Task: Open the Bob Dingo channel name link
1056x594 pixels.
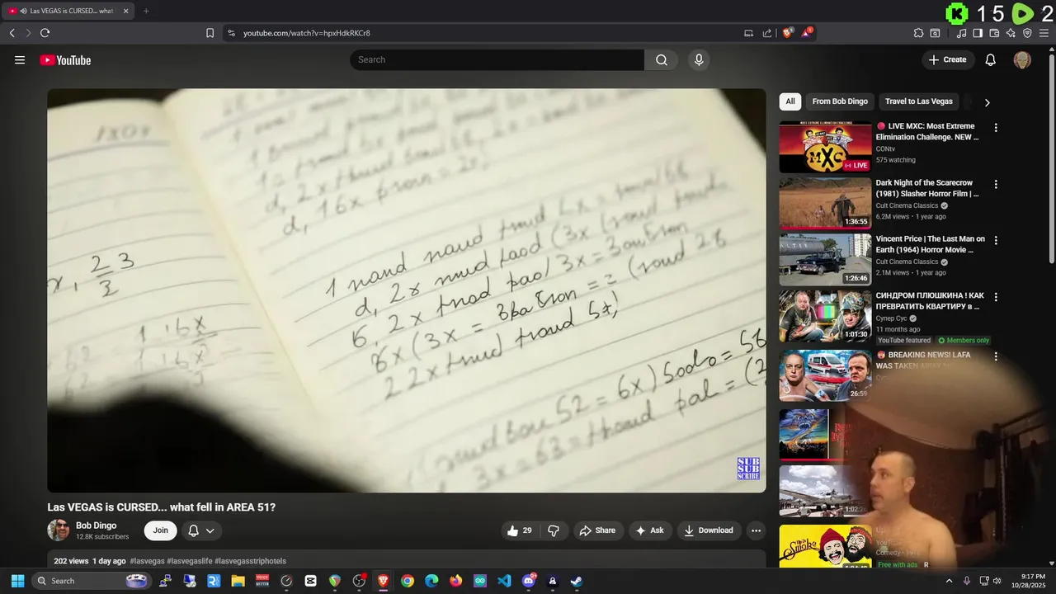Action: [96, 526]
